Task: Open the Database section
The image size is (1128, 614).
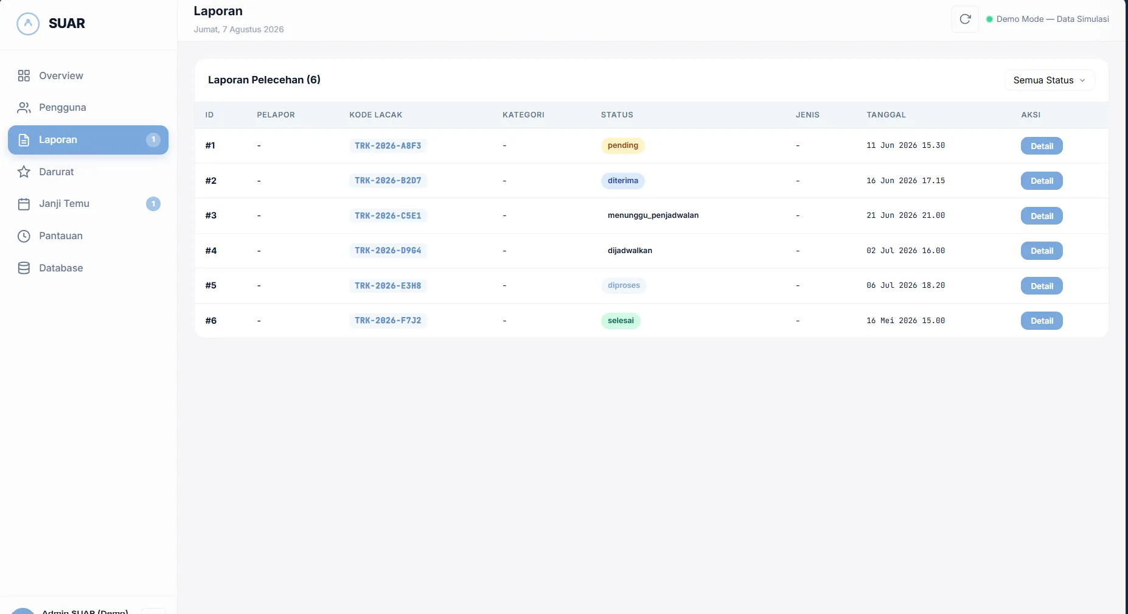Action: point(88,268)
